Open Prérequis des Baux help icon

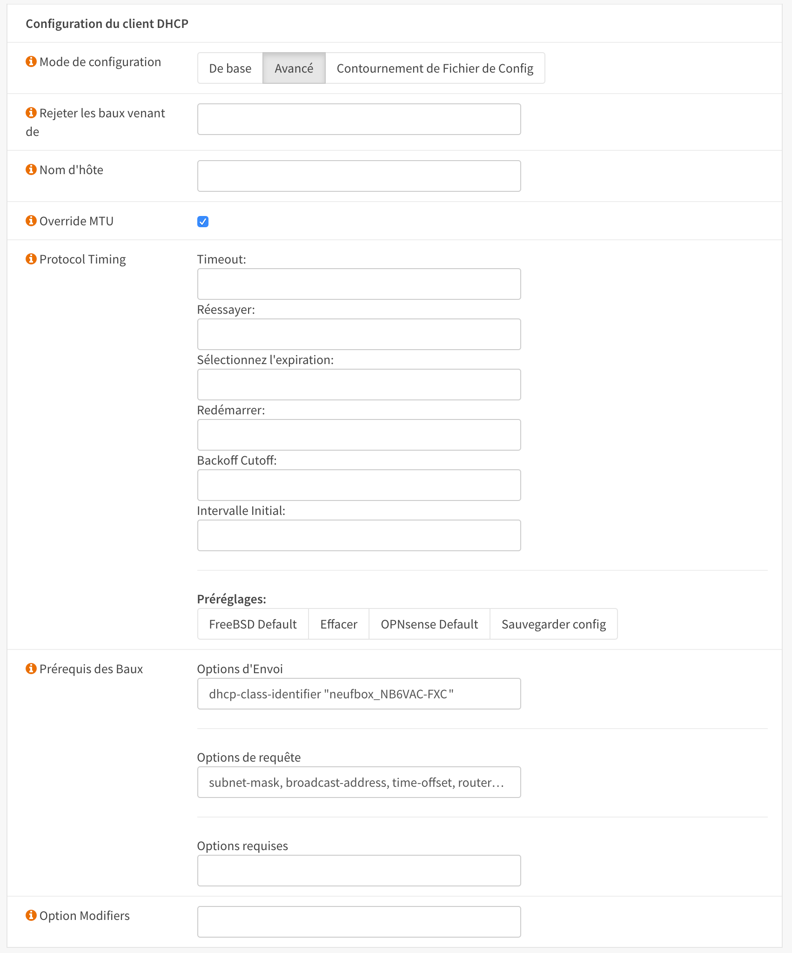pyautogui.click(x=31, y=669)
